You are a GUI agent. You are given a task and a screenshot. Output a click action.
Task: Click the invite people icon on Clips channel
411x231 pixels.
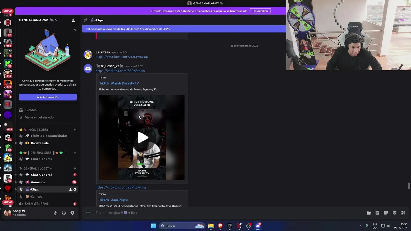pyautogui.click(x=71, y=189)
